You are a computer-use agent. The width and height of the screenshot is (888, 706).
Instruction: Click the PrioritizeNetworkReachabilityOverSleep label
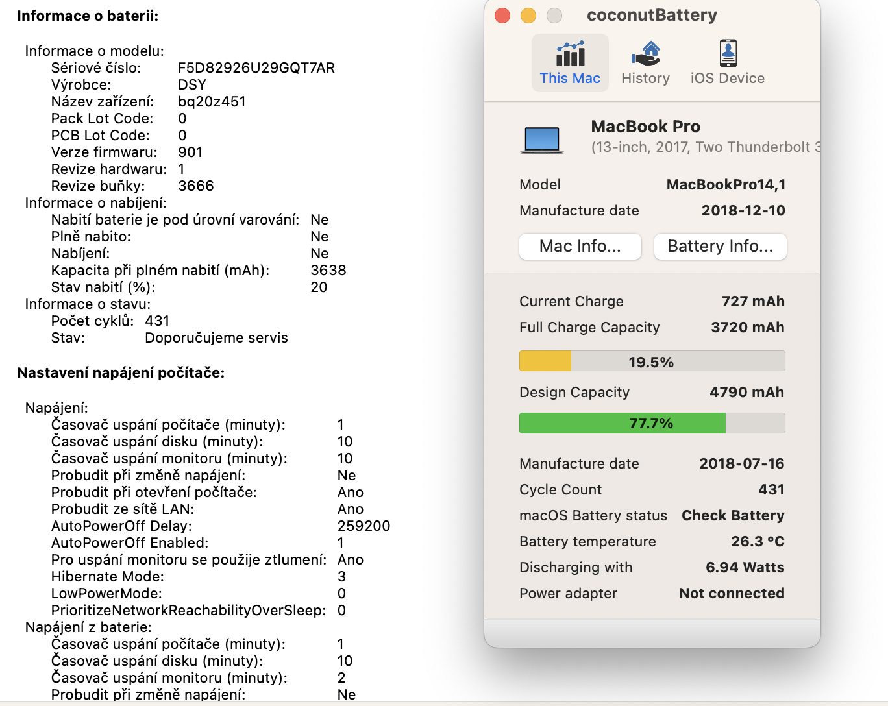189,610
